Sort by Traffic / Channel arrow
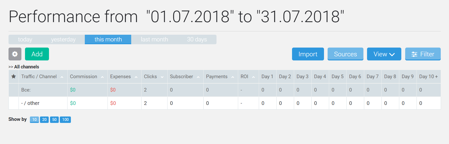 click(62, 77)
